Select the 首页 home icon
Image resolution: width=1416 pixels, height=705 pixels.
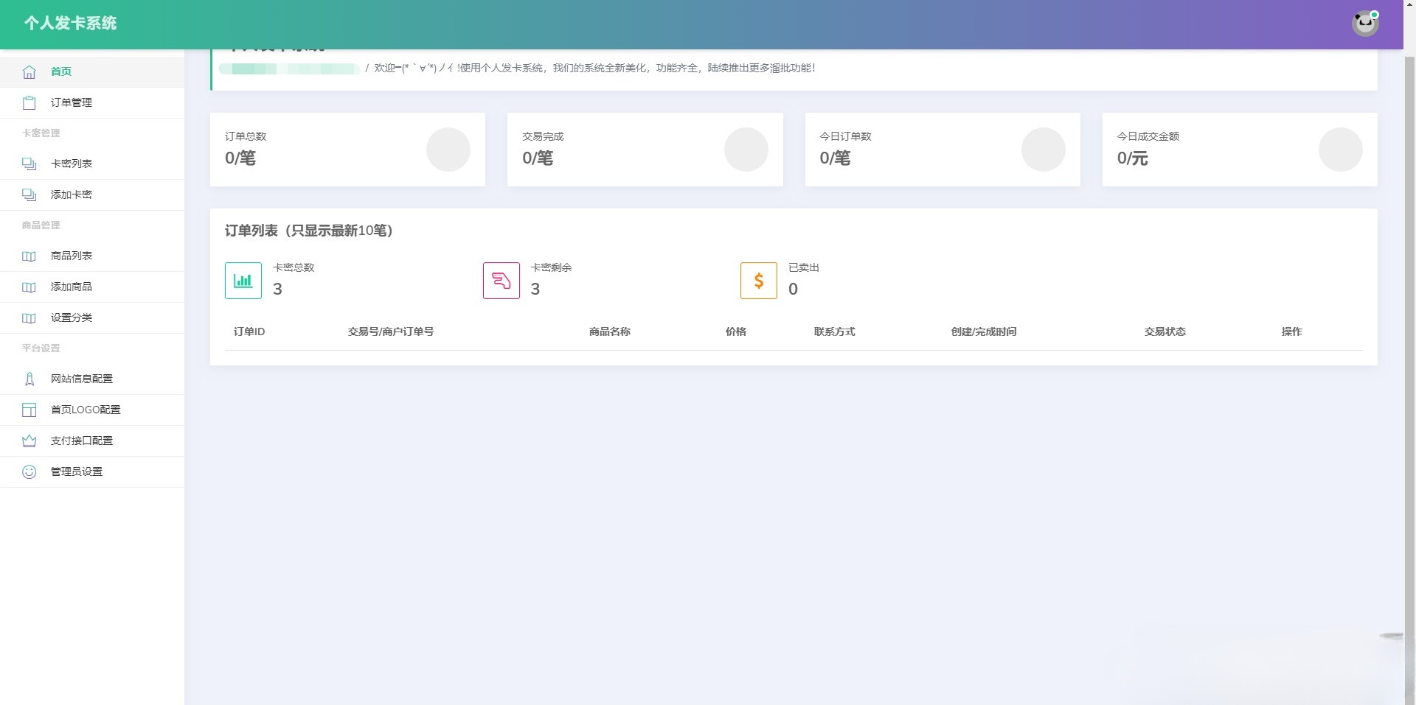pyautogui.click(x=29, y=71)
